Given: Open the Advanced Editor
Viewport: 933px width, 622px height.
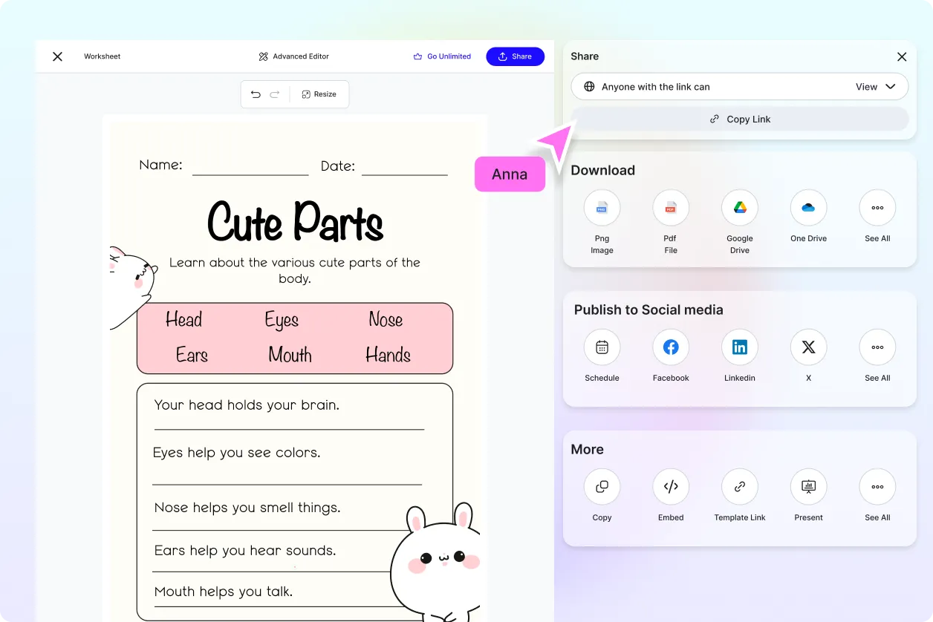Looking at the screenshot, I should click(293, 56).
